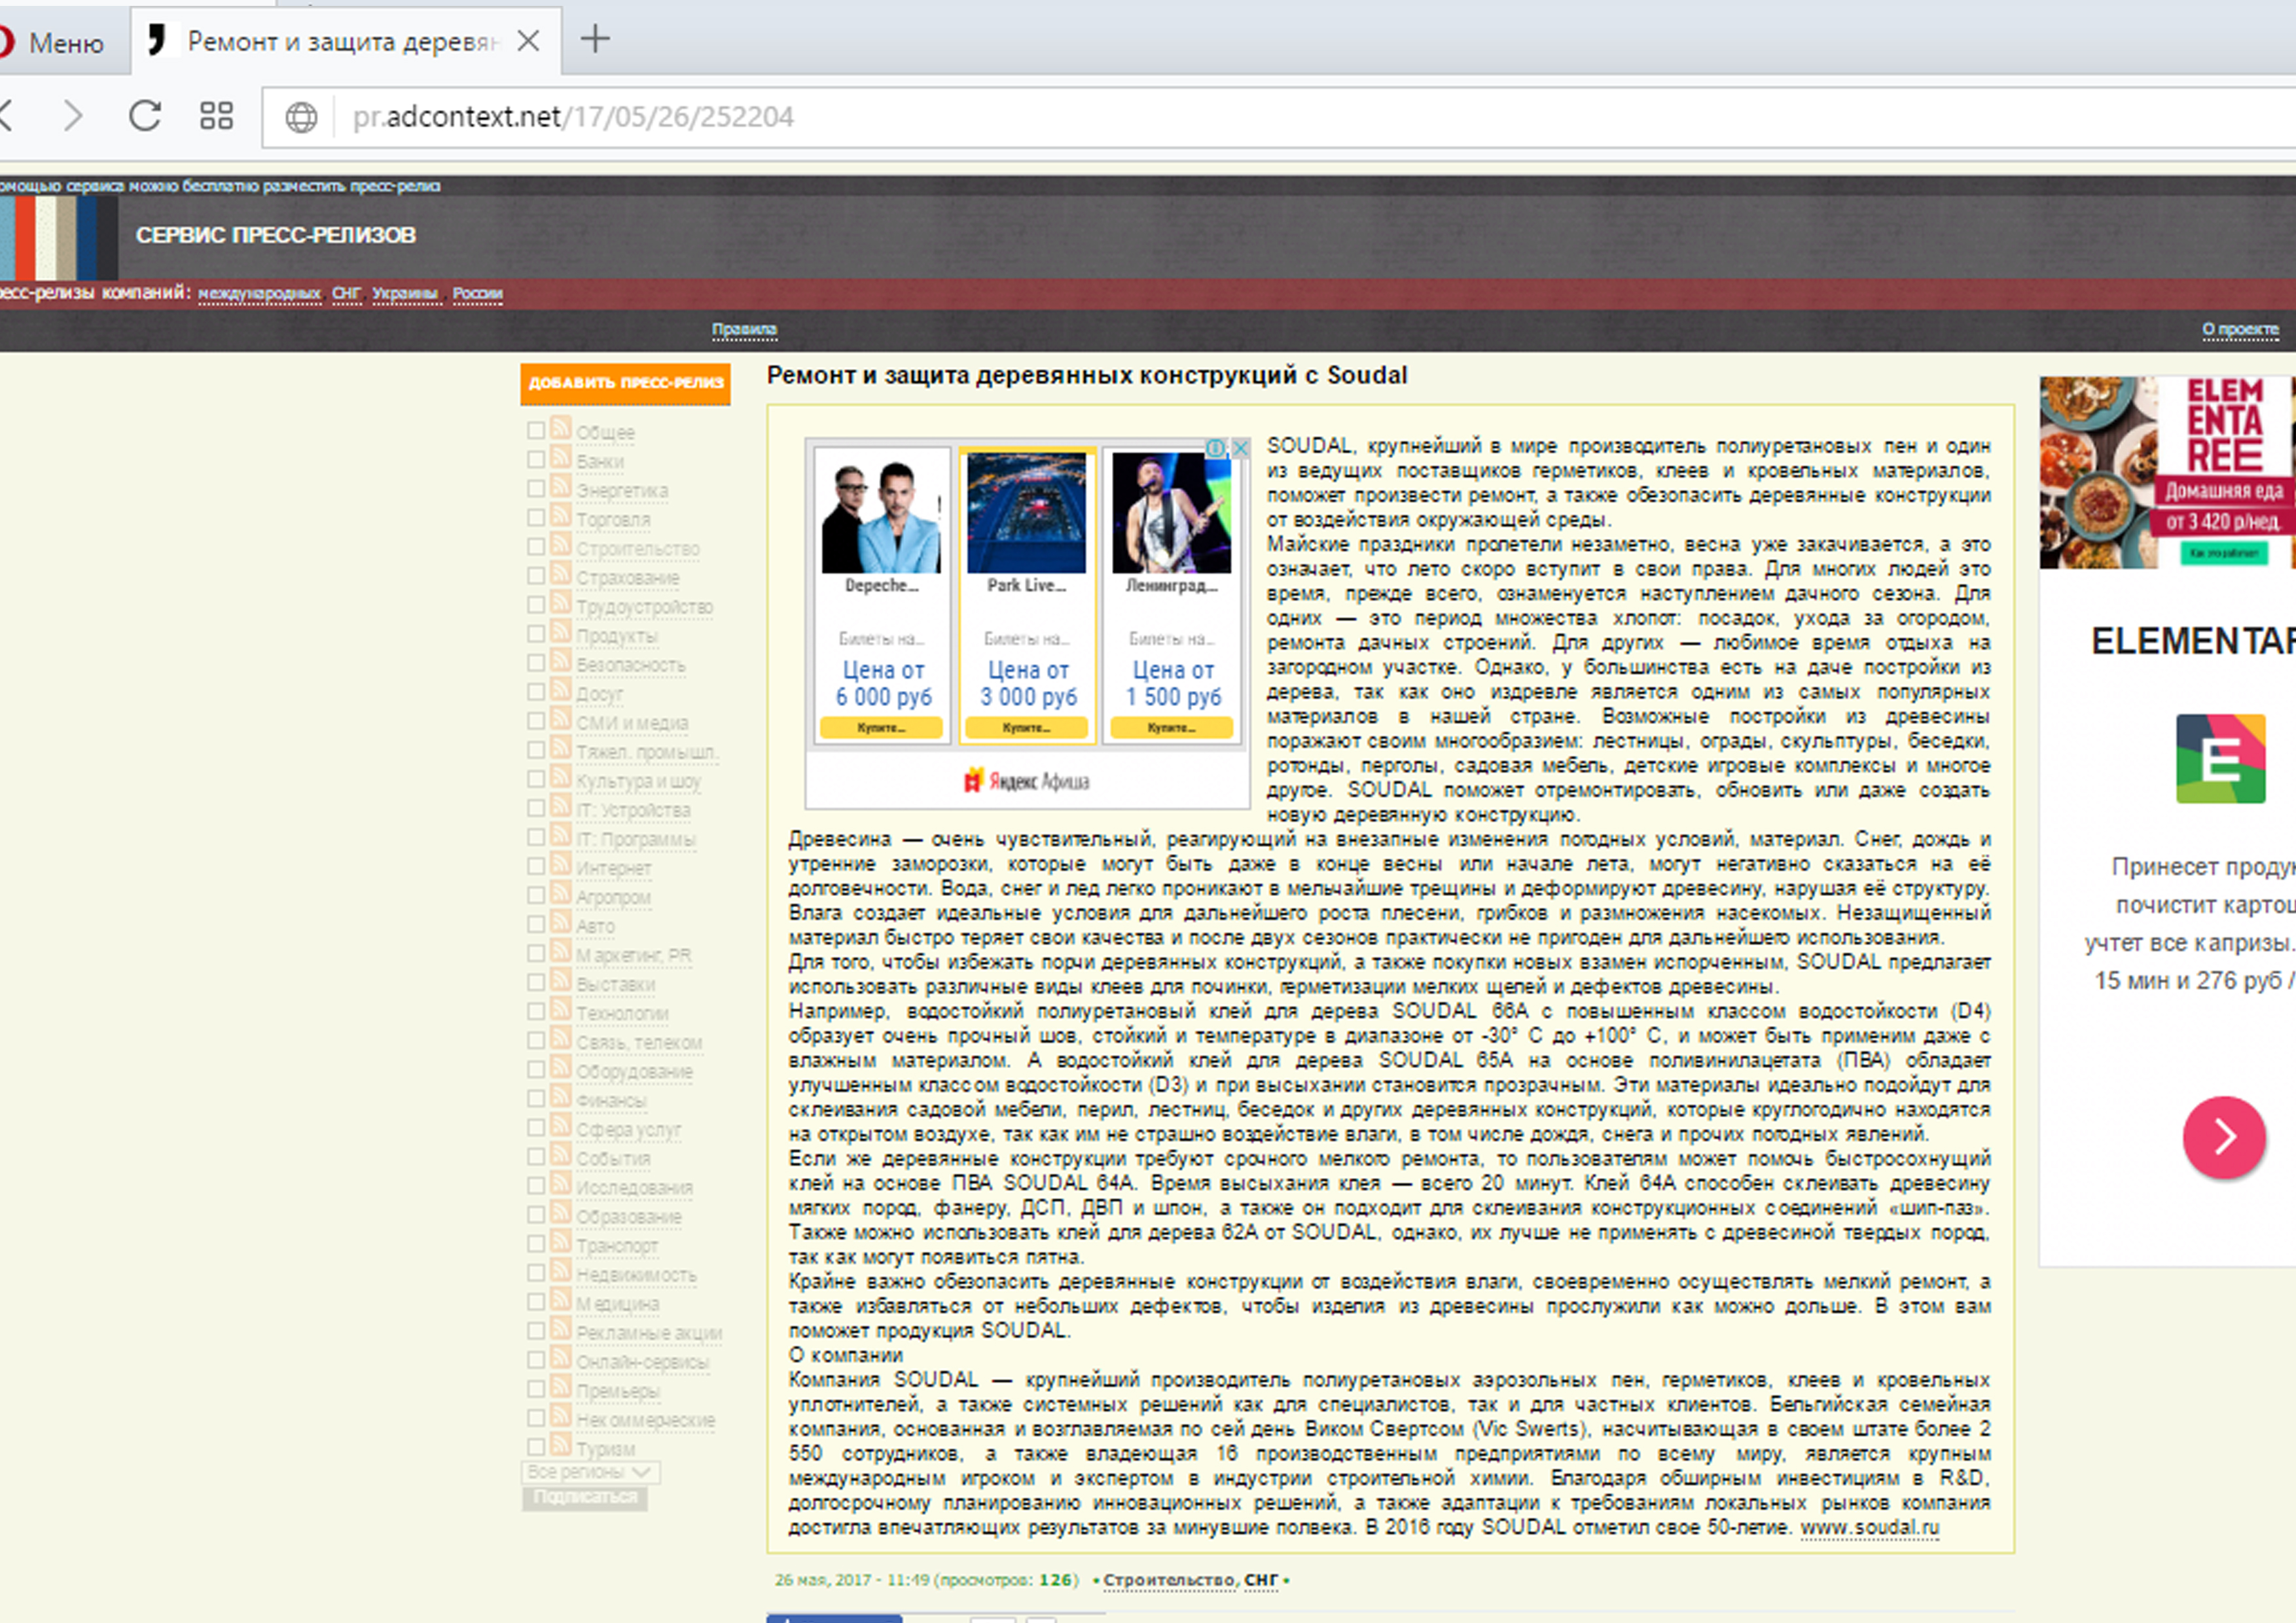This screenshot has height=1623, width=2296.
Task: Click the pink arrow button in ELEMENTAREE ad
Action: point(2224,1137)
